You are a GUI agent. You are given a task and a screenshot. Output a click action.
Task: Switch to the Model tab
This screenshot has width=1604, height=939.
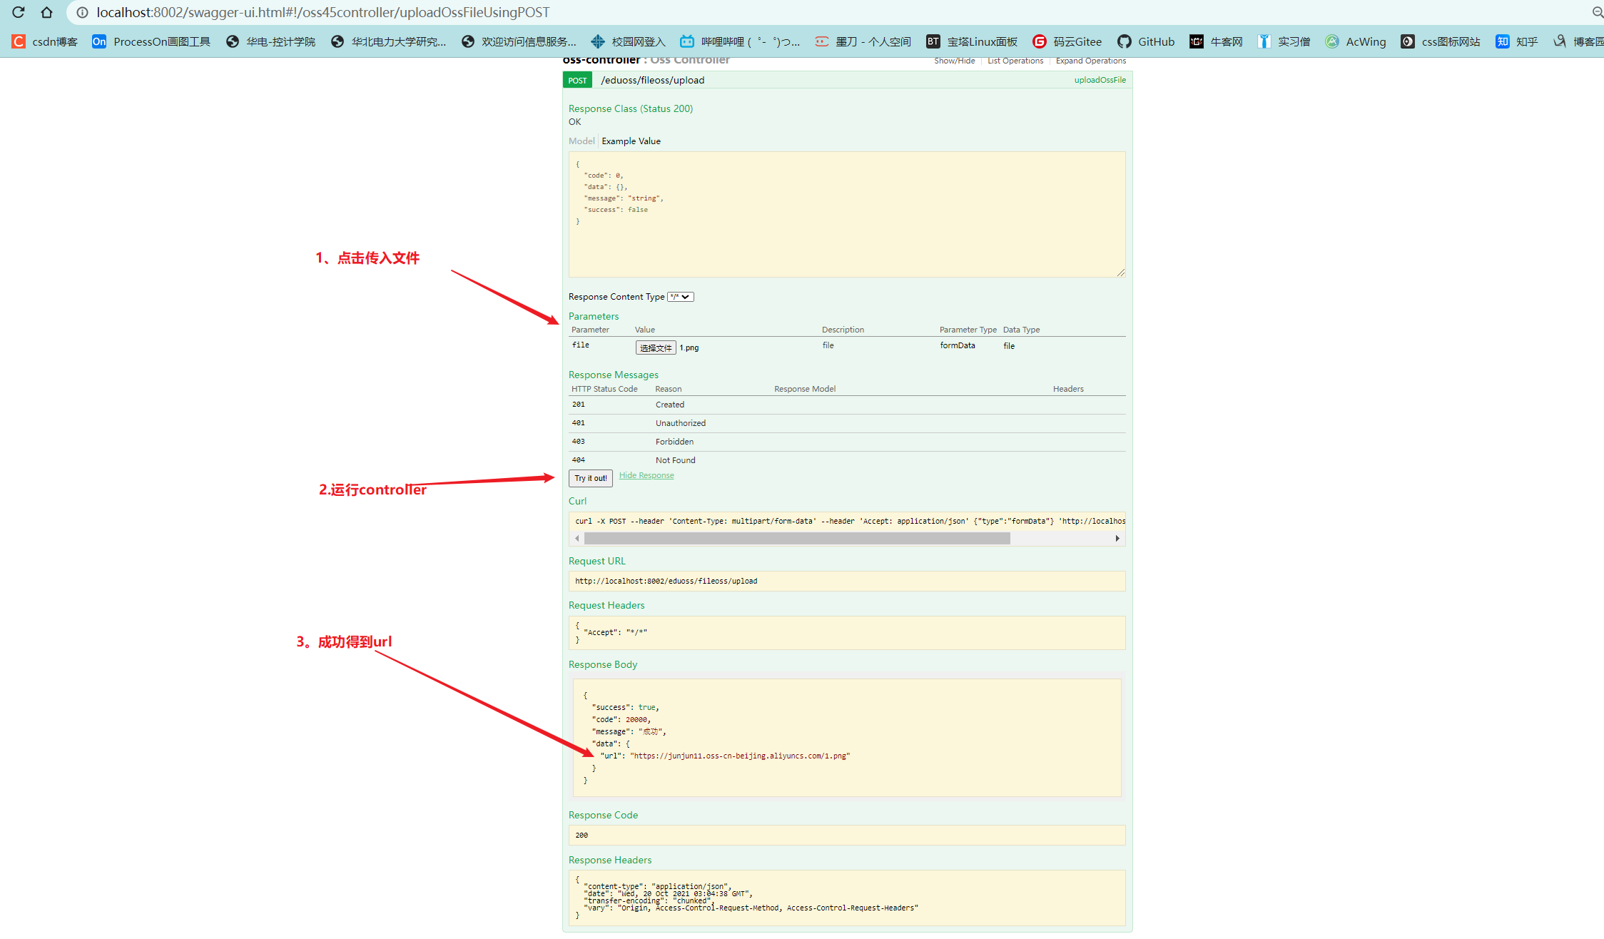click(x=581, y=141)
